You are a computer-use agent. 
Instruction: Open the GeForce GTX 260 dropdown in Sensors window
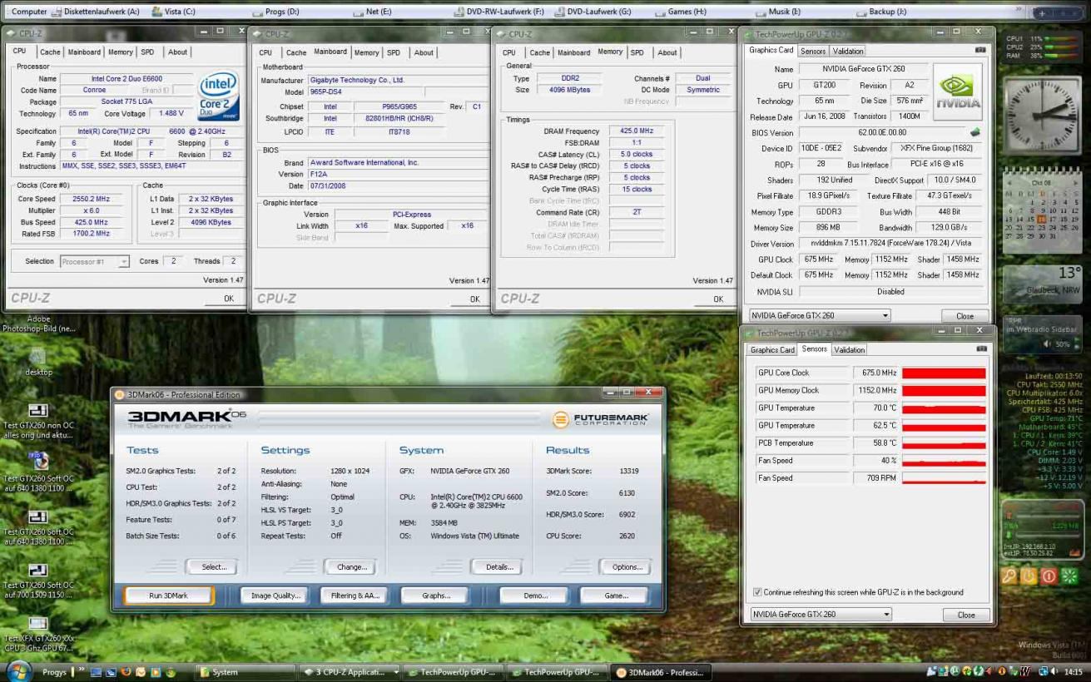point(820,615)
